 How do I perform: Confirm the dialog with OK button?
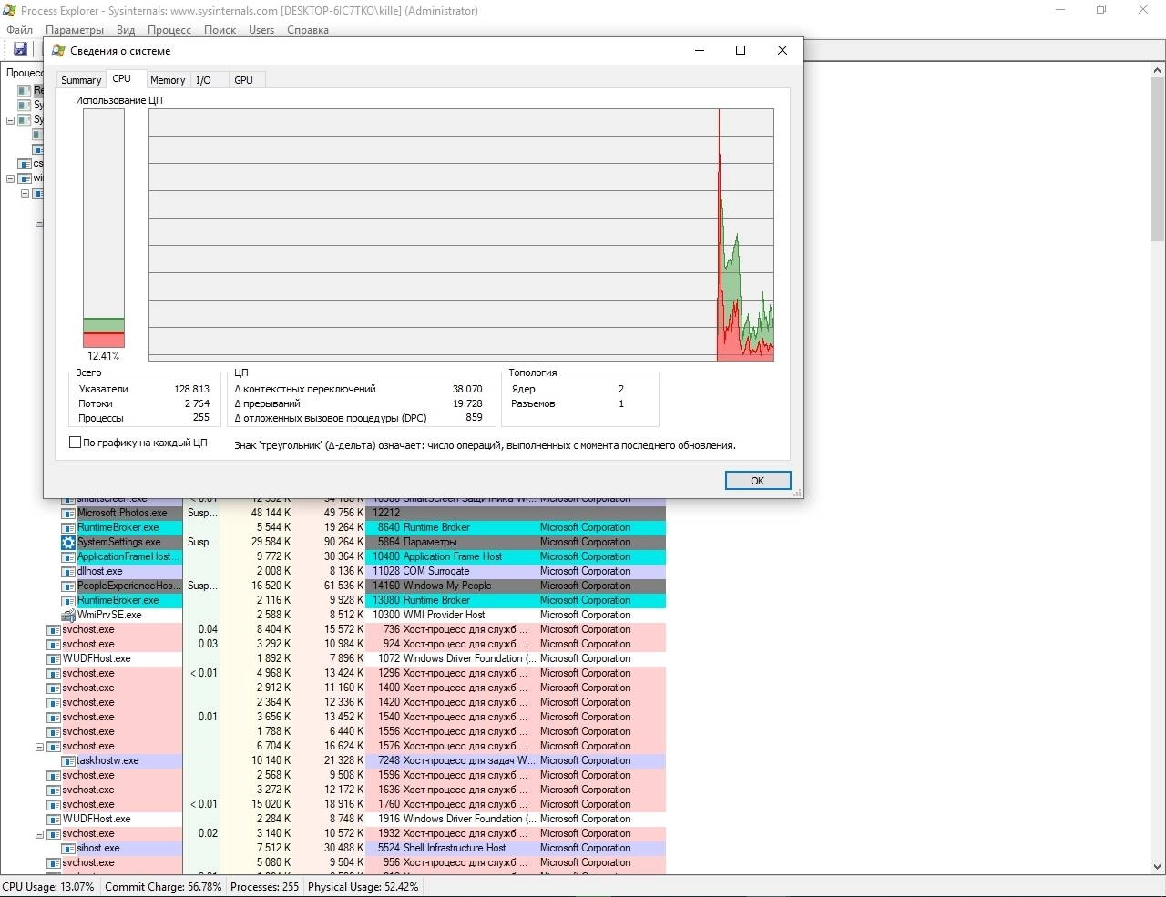click(758, 481)
